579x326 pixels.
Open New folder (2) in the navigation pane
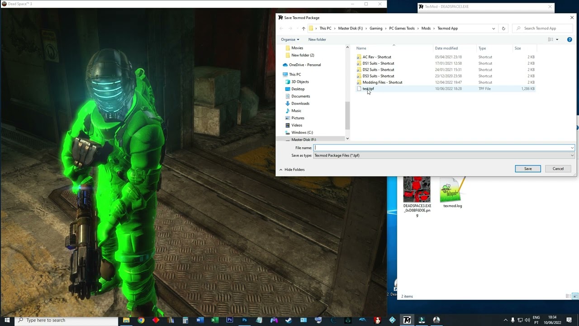pos(303,55)
